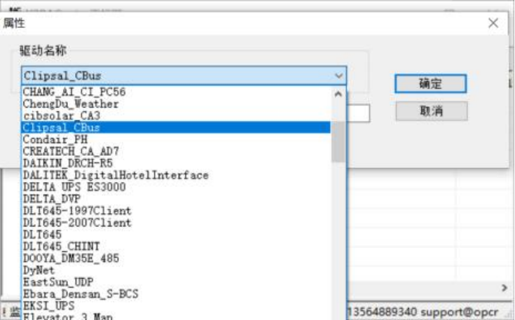Pick the DyNet driver entry
Image resolution: width=515 pixels, height=320 pixels.
176,270
